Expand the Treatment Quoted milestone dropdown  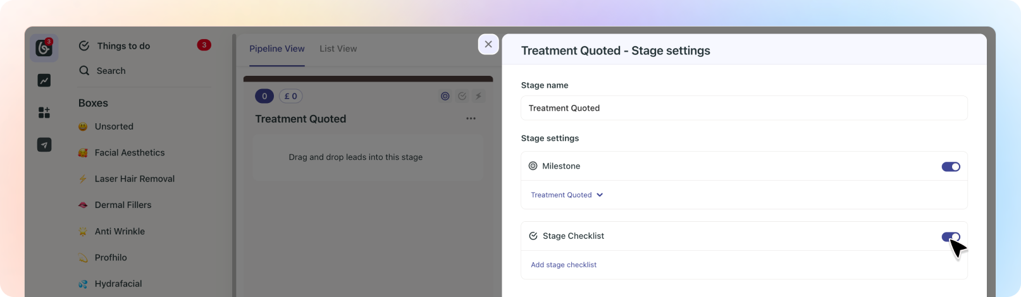pyautogui.click(x=567, y=195)
